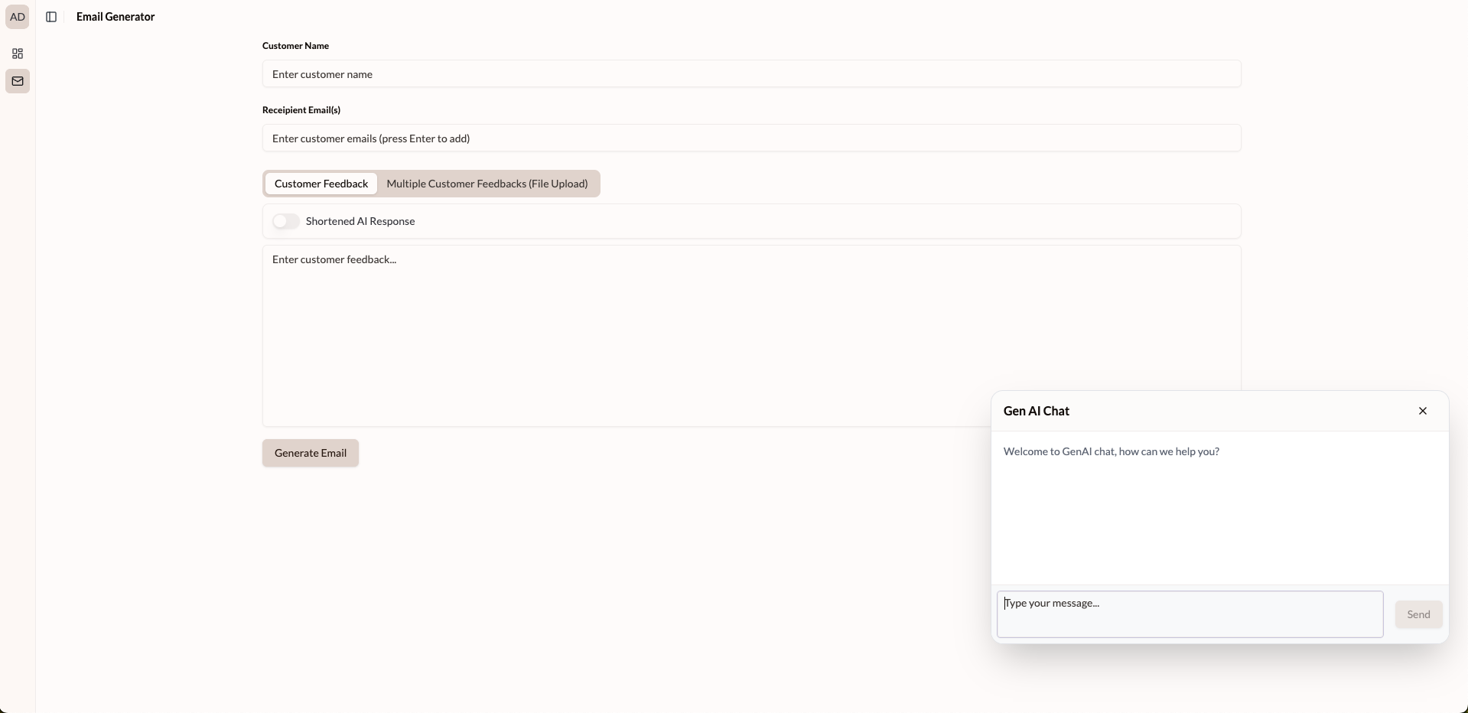Switch to the Customer Feedback tab
The image size is (1468, 713).
point(321,184)
